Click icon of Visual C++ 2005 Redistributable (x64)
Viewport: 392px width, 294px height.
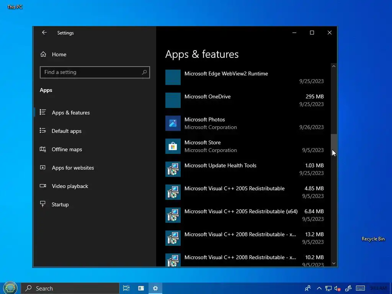click(173, 215)
